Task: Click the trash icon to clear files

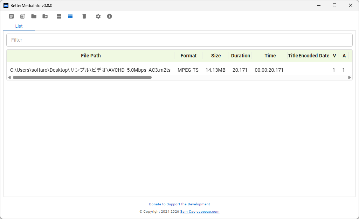Action: click(84, 16)
